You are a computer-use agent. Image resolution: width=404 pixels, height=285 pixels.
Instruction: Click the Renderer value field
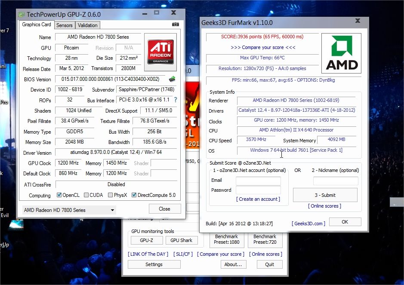click(x=296, y=101)
